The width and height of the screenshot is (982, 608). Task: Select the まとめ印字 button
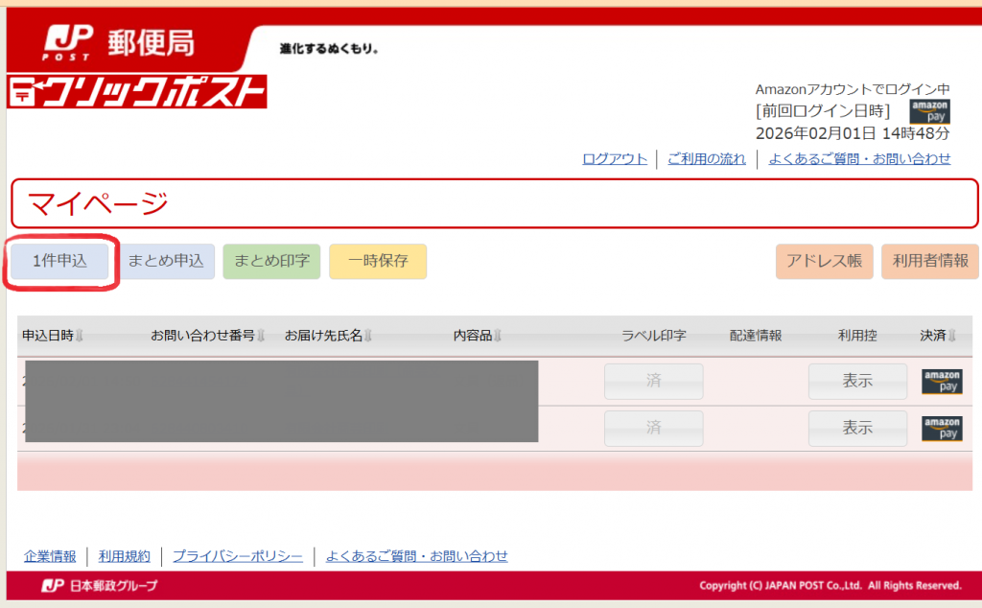pos(271,261)
